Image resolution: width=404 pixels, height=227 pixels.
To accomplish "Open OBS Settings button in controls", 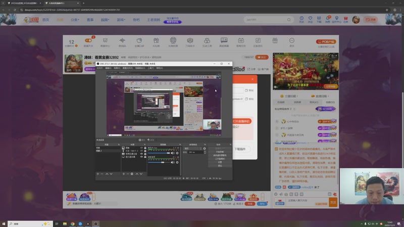I will pyautogui.click(x=220, y=162).
